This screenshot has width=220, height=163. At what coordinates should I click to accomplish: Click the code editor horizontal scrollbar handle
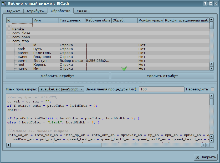pos(56,145)
